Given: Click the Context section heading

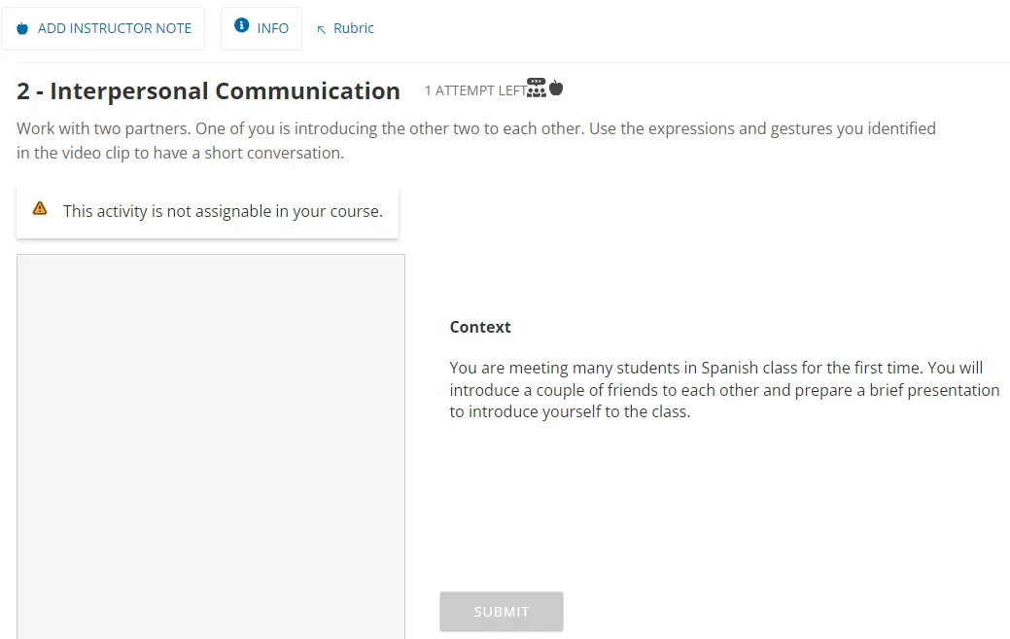Looking at the screenshot, I should point(479,327).
